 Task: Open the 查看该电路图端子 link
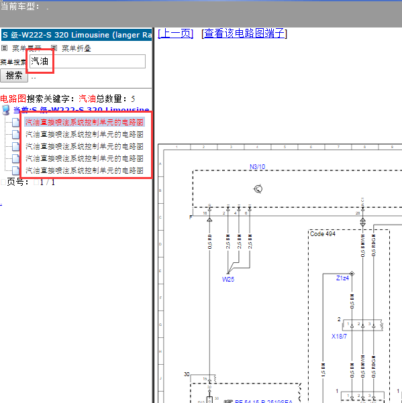pos(244,34)
